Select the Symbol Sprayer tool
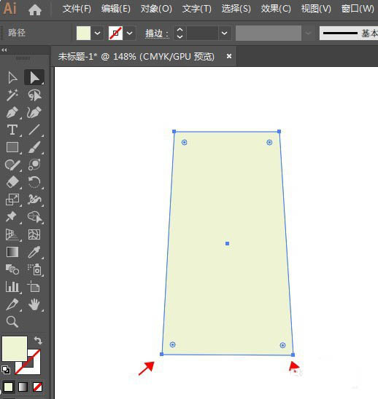The image size is (378, 399). (34, 269)
